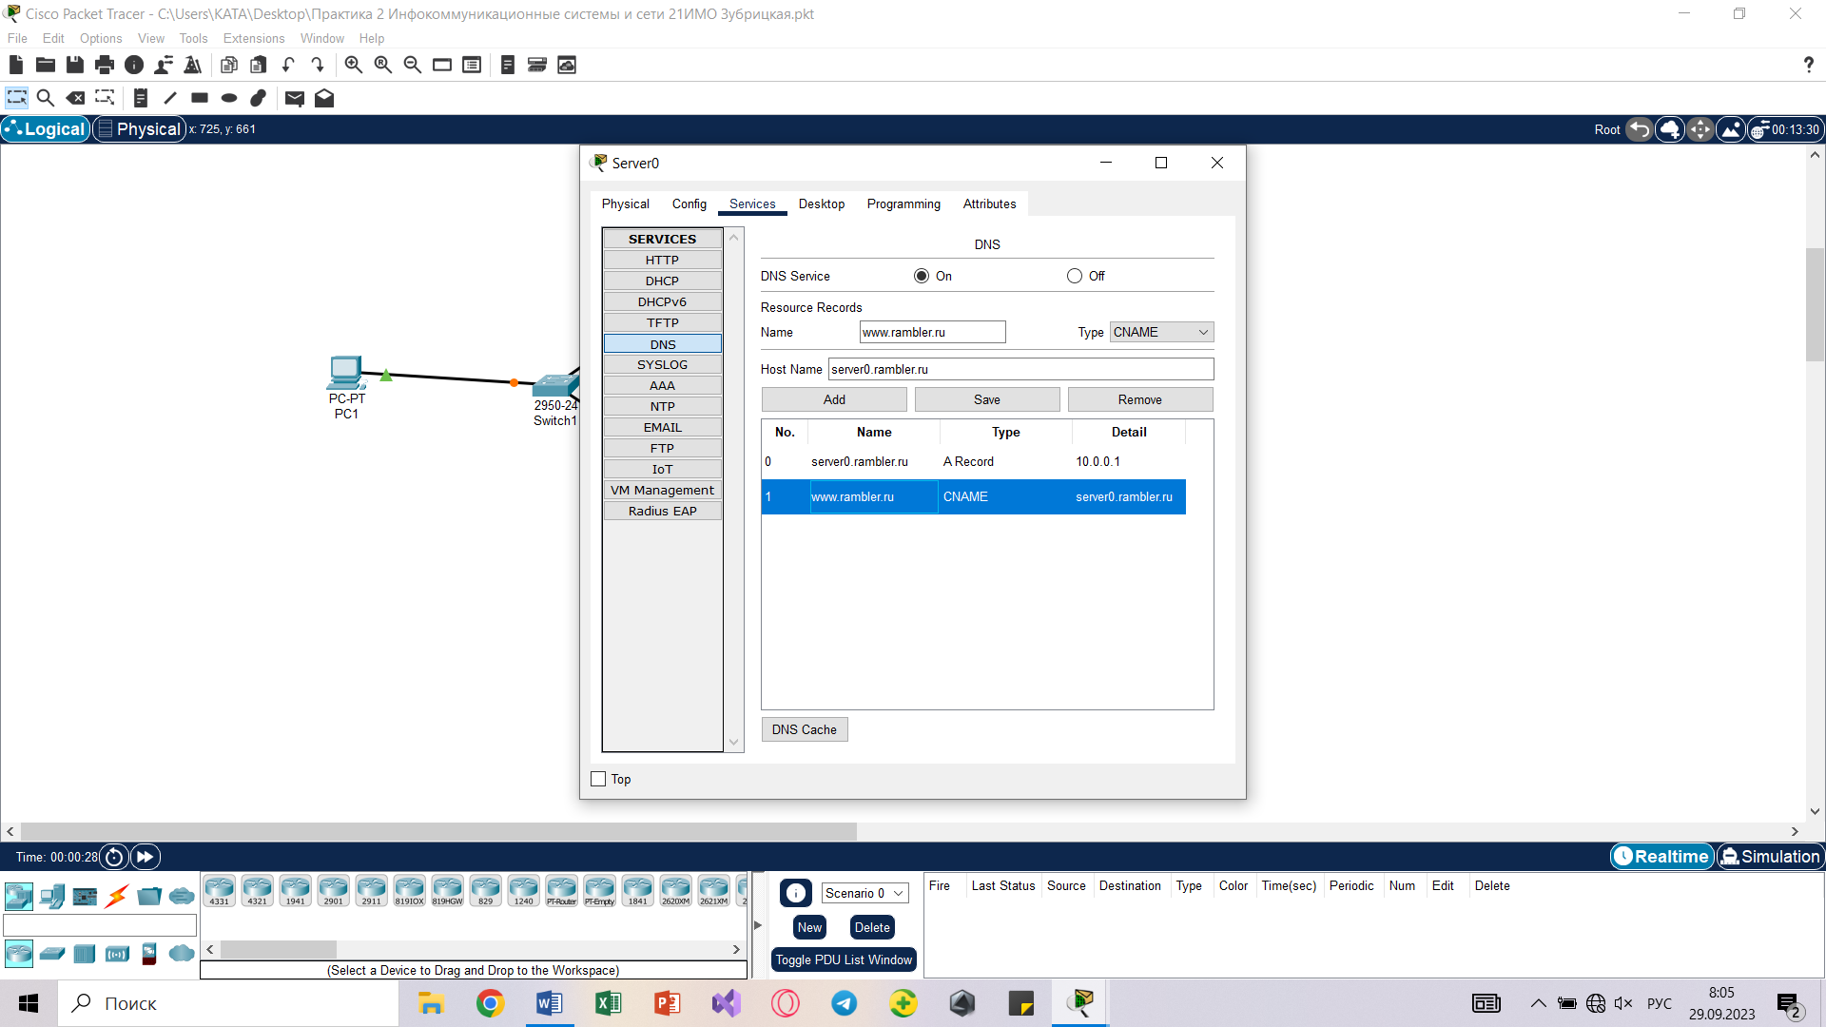Click the Host Name input field

point(1020,369)
